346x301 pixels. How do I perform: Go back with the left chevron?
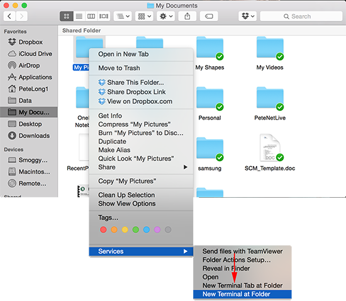coord(9,16)
